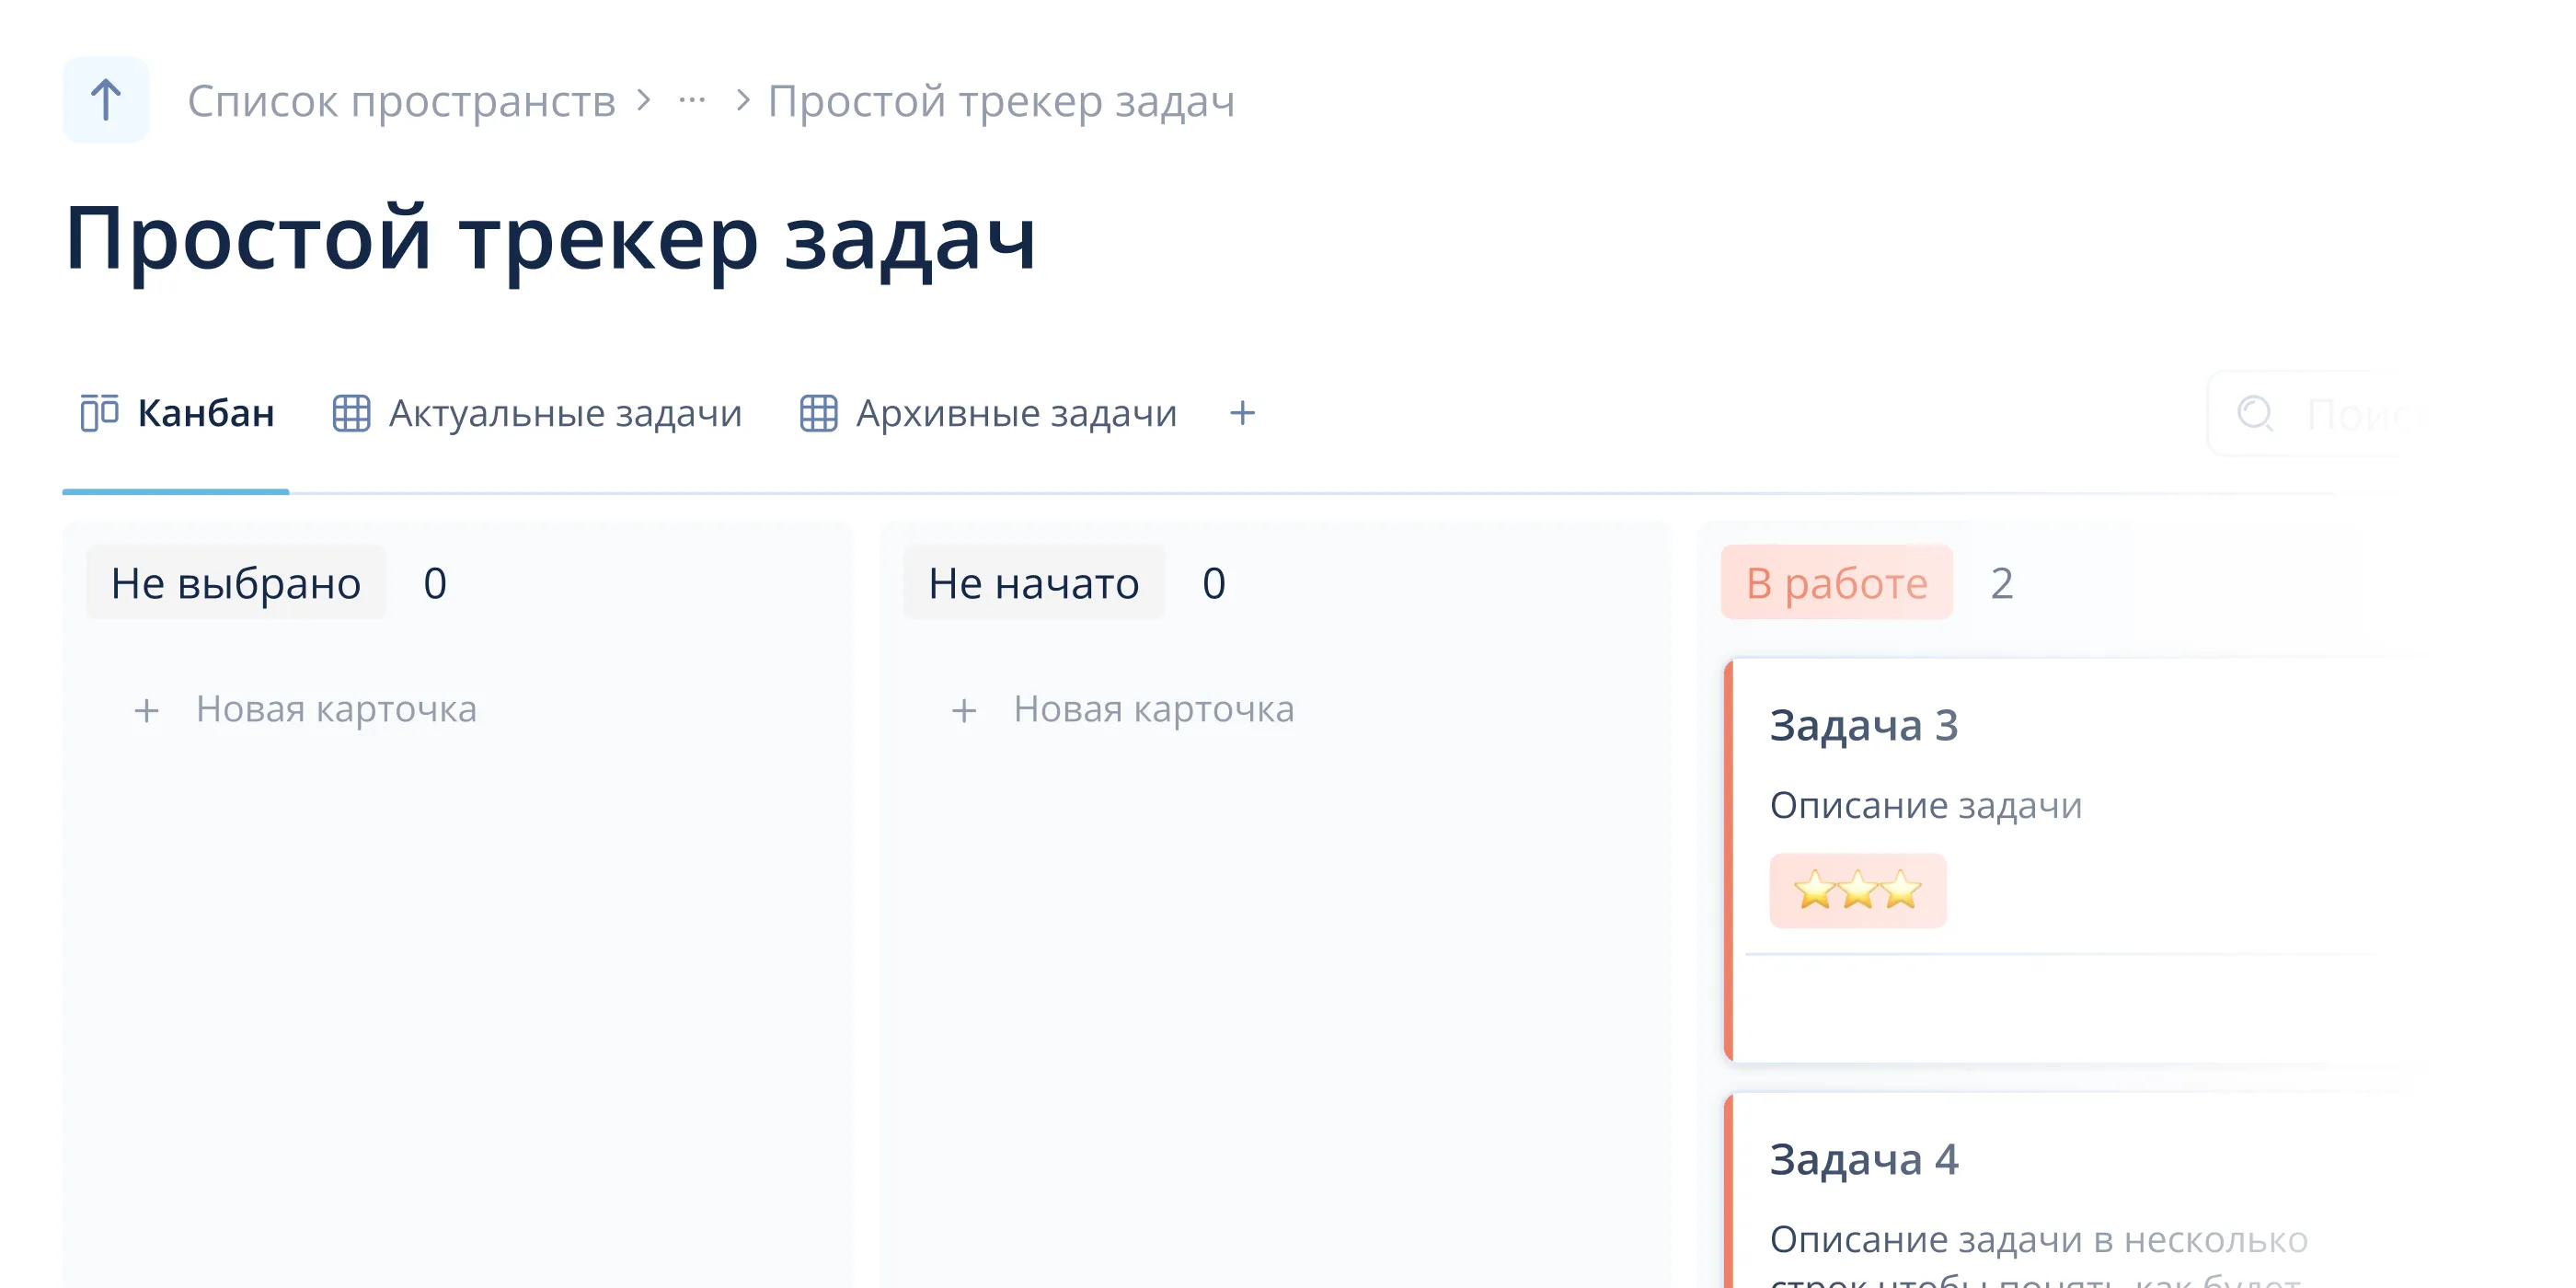Click the Не выбрано column label
The height and width of the screenshot is (1288, 2576).
click(236, 583)
